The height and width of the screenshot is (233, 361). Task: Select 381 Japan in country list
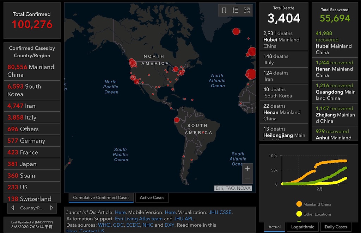tap(32, 164)
